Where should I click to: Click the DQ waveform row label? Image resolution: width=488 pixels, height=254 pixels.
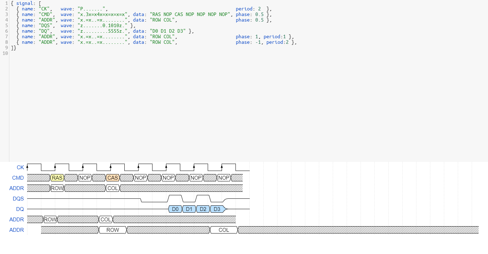[20, 209]
